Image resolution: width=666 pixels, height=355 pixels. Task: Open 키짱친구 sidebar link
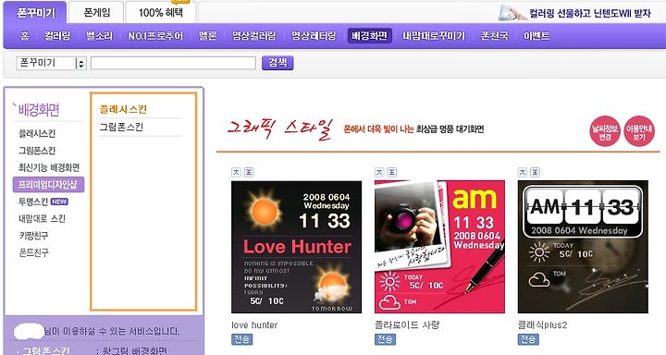[33, 236]
